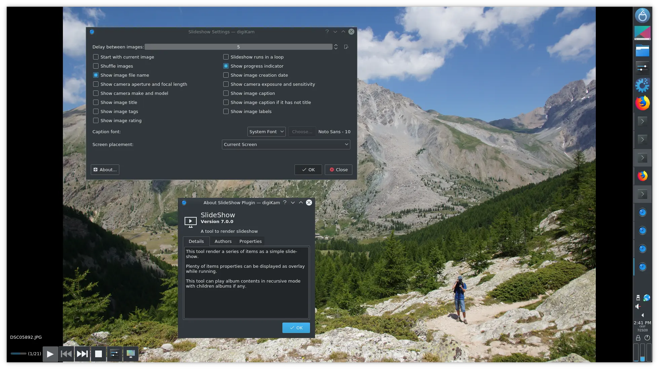Viewport: 659px width, 369px height.
Task: Click the About... button in Slideshow Settings
Action: pyautogui.click(x=105, y=170)
